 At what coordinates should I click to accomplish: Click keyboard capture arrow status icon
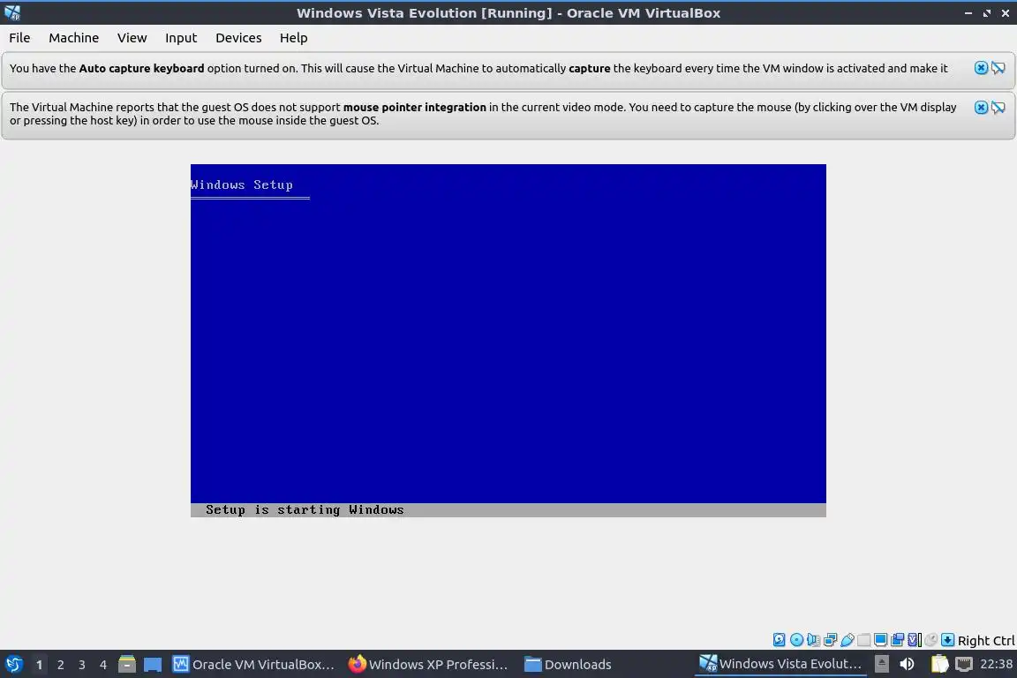tap(947, 640)
